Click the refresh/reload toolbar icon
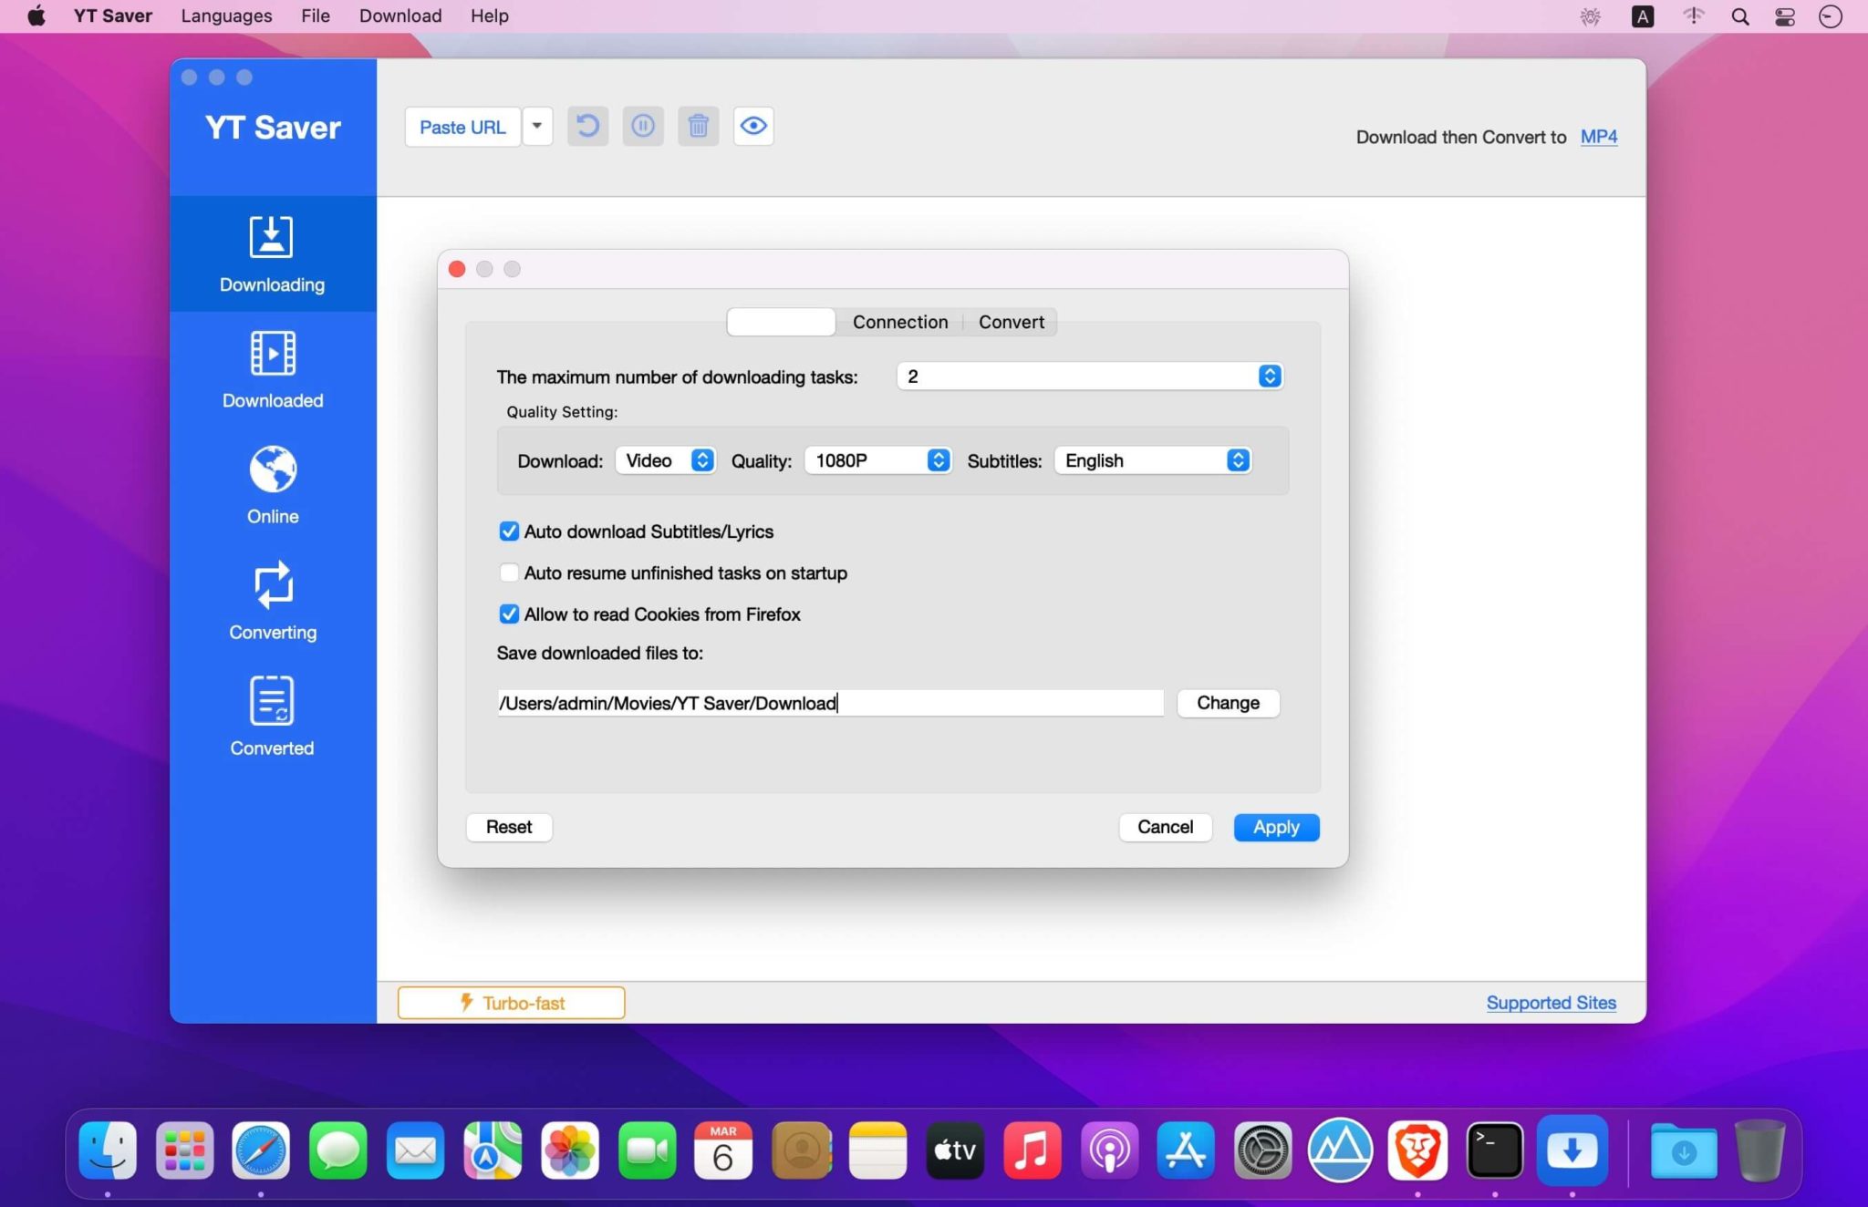This screenshot has height=1207, width=1868. [x=586, y=127]
